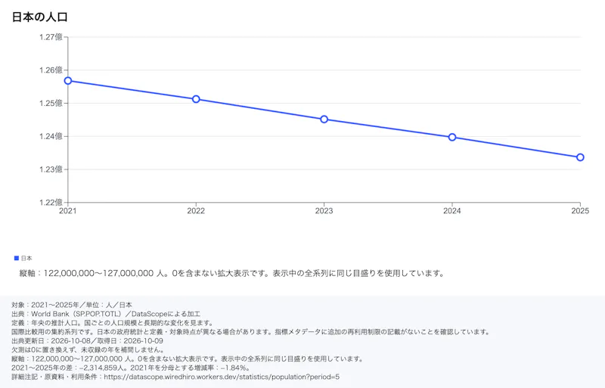The height and width of the screenshot is (388, 605).
Task: Click the 2021 data point on the line
Action: (x=68, y=81)
